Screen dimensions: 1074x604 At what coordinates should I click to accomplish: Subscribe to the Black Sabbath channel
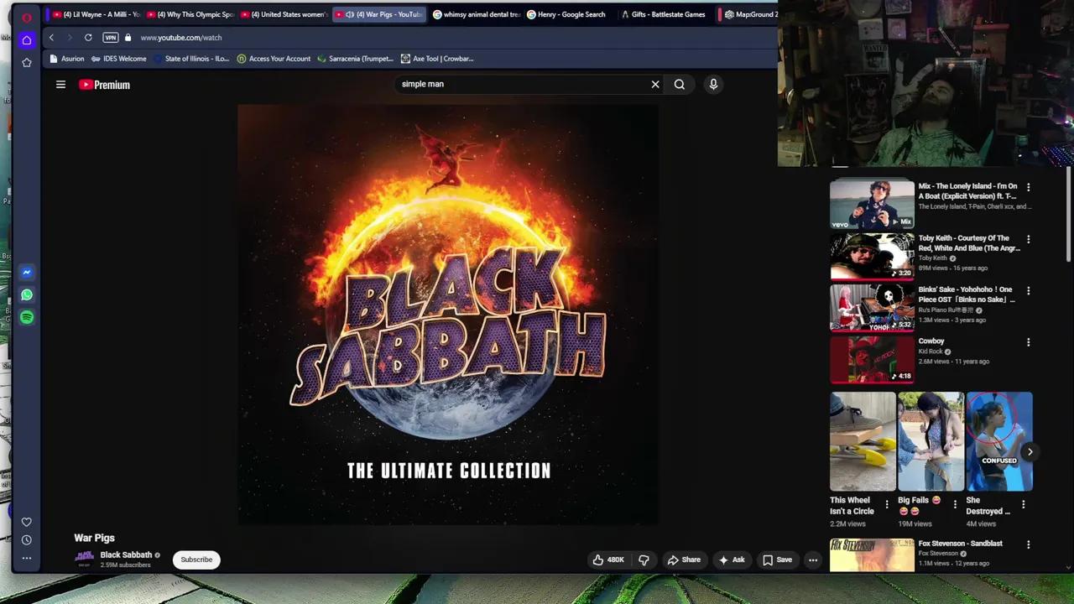pos(196,560)
